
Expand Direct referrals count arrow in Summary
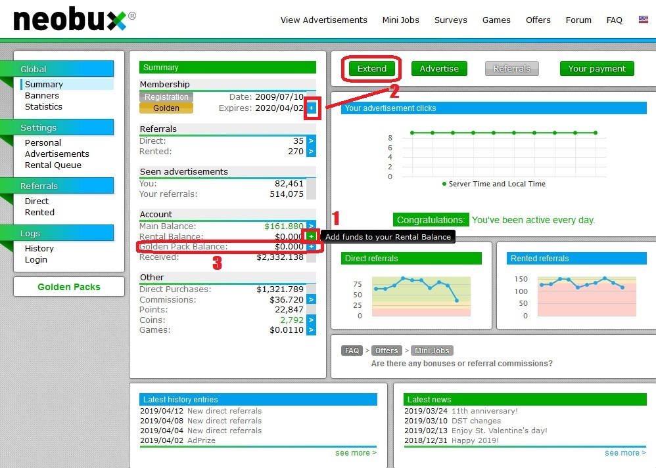[312, 140]
